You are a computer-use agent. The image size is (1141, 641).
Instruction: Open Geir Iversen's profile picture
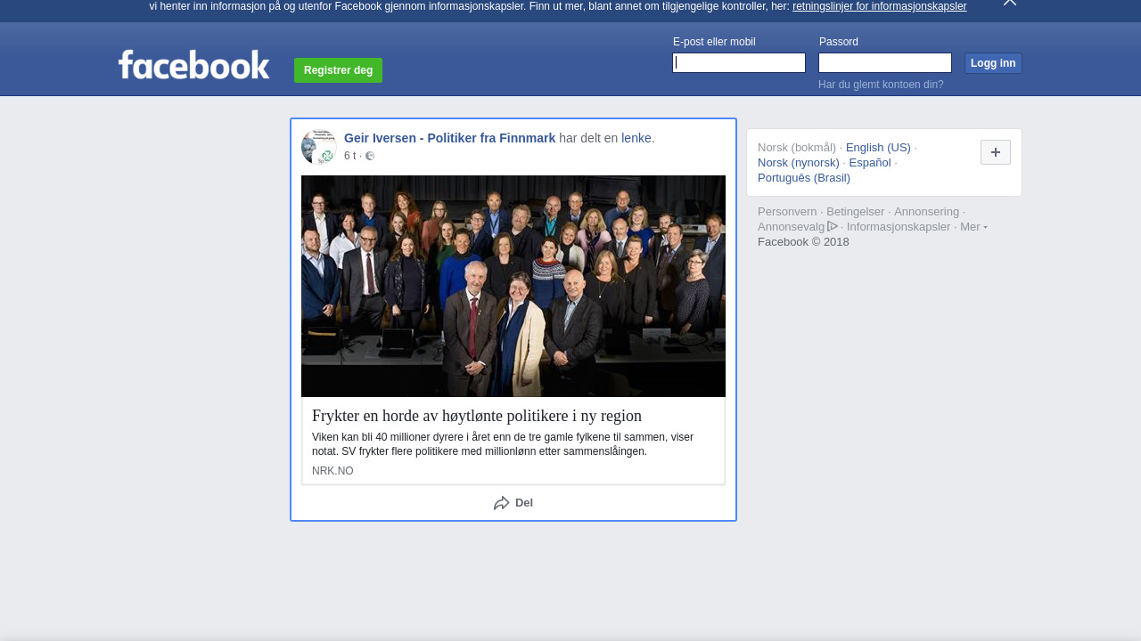[319, 147]
